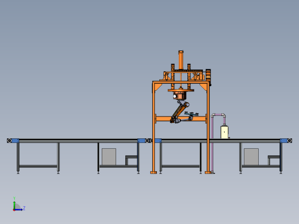This screenshot has height=224, width=299.
Task: Select the pink vertical pipe beside the gantry
Action: tap(212, 144)
